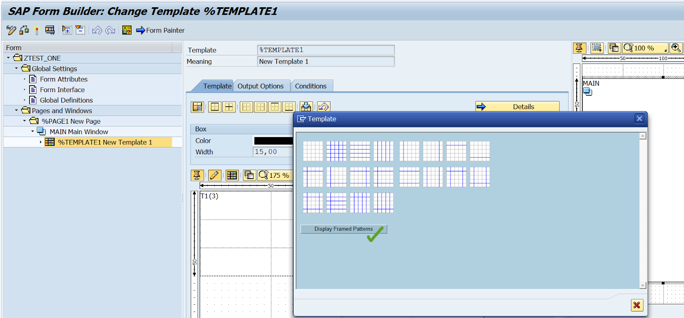This screenshot has height=318, width=684.
Task: Open Form Attributes in the tree
Action: (64, 79)
